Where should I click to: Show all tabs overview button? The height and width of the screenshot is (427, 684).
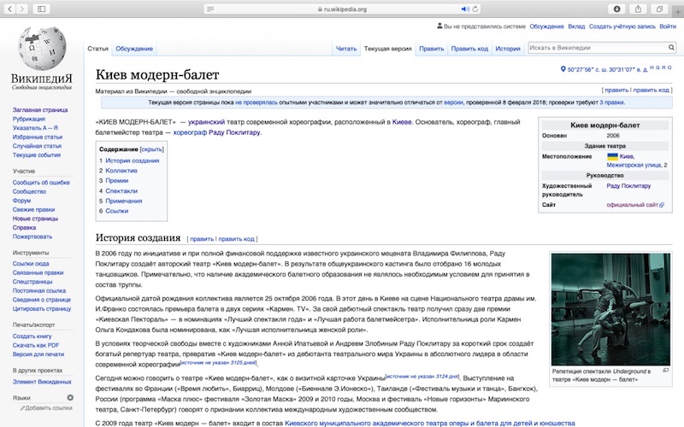(659, 9)
